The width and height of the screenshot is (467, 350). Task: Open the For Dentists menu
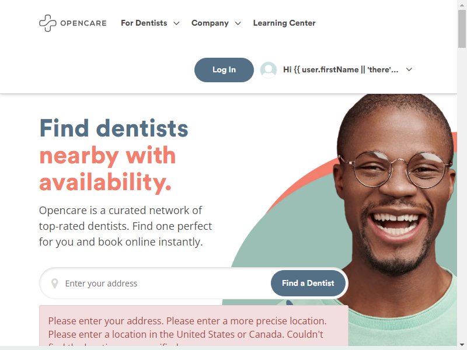tap(144, 23)
